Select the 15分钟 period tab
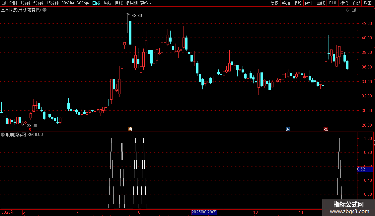 point(52,3)
